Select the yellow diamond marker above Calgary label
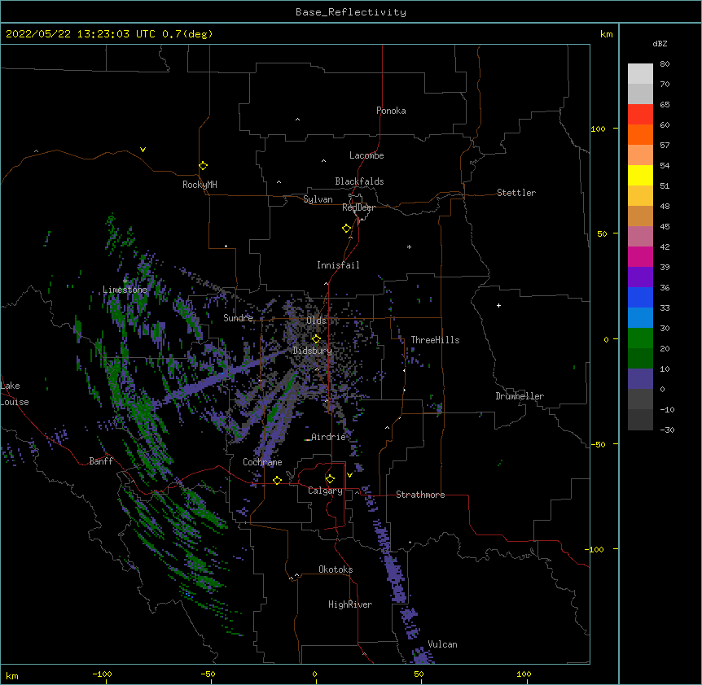Screen dimensions: 702x685 tap(330, 479)
